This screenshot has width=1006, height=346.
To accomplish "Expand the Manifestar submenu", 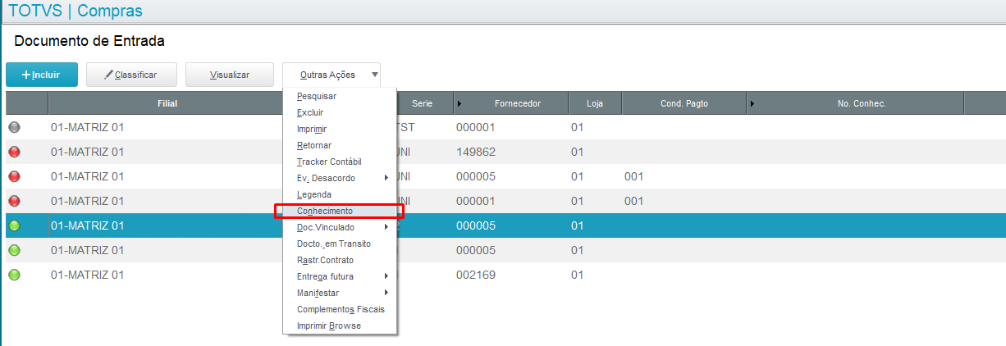I will coord(340,293).
